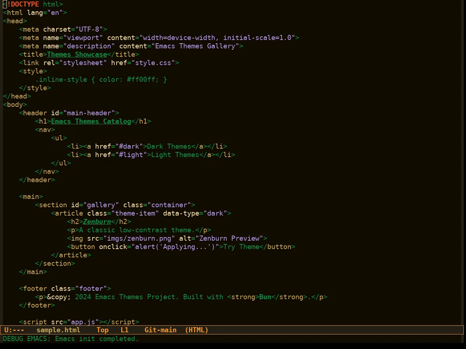Click the opening <nav> tag
The image size is (466, 349).
point(45,130)
